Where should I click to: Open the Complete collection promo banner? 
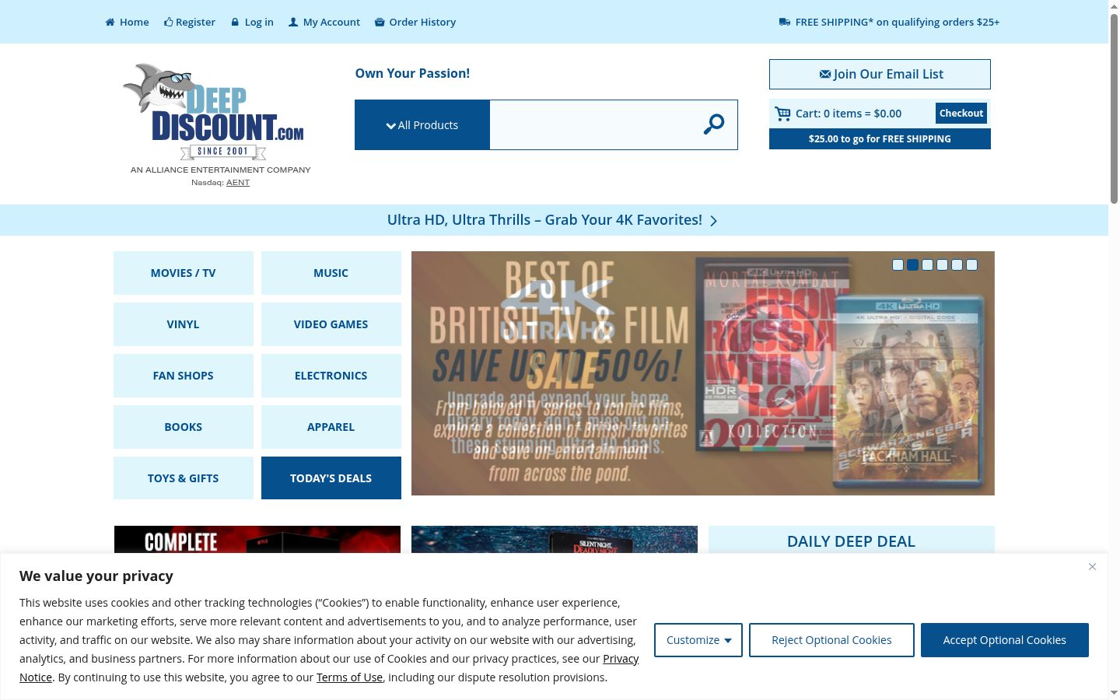(x=257, y=540)
